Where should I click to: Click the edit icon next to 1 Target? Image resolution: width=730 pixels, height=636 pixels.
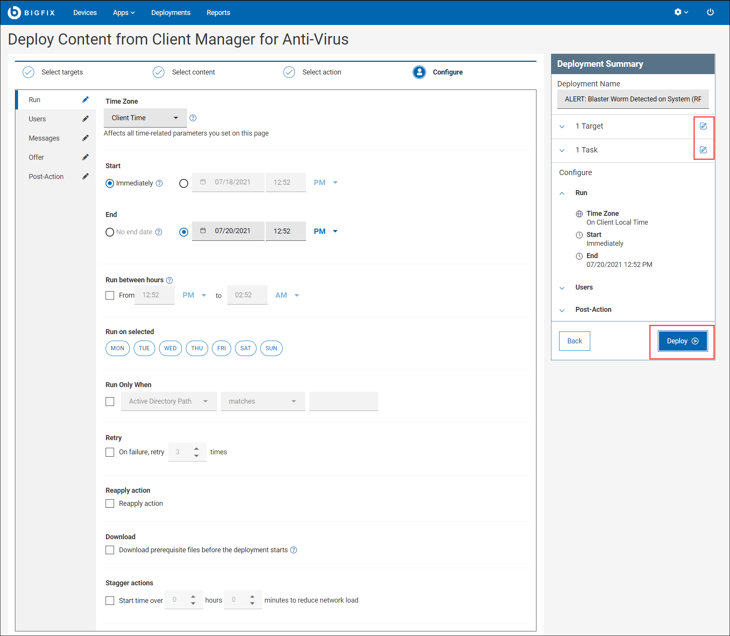coord(703,126)
